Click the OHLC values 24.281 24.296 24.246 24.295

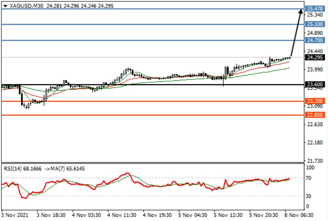[80, 6]
